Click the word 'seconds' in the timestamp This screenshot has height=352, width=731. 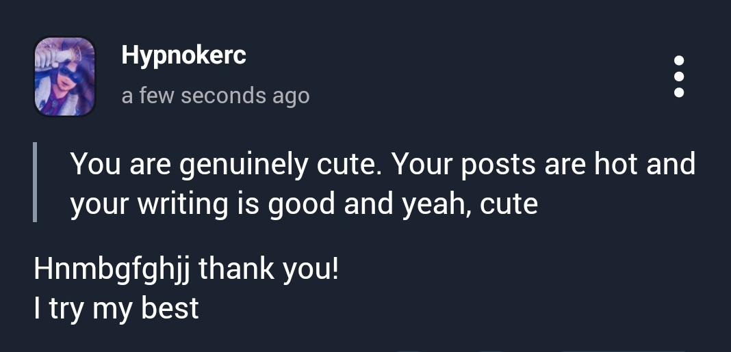tap(223, 96)
